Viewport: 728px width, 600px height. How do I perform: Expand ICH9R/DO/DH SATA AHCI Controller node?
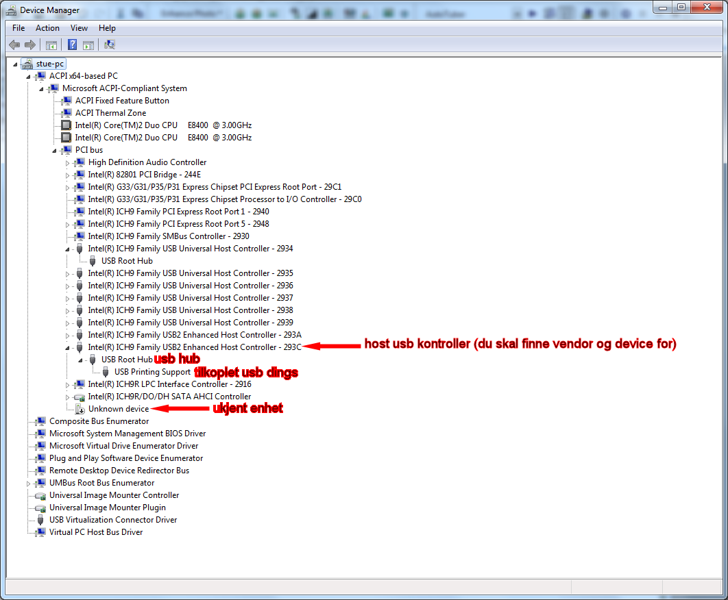coord(67,397)
